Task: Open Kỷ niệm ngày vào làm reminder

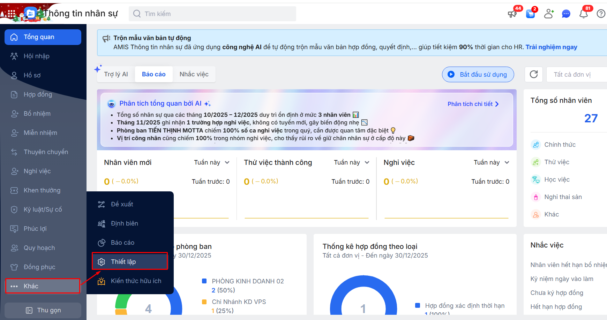Action: (562, 279)
